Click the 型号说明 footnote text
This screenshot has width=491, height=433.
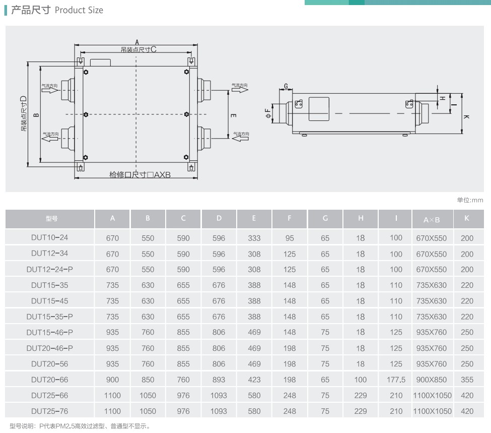click(80, 426)
